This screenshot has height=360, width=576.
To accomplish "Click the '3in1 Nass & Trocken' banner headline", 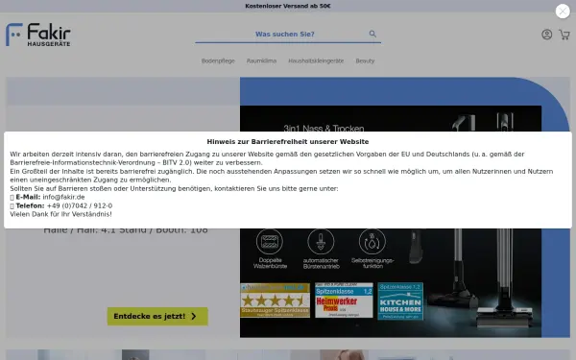I will click(x=324, y=128).
